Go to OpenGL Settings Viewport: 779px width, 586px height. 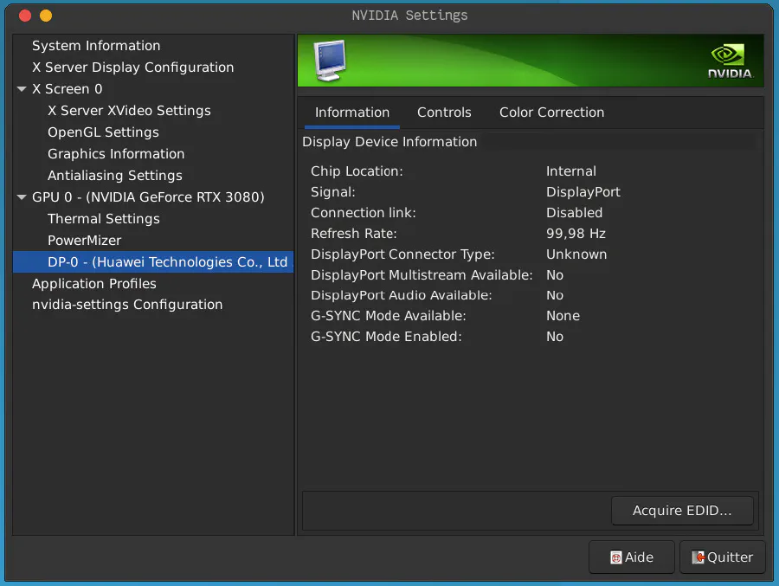pos(103,132)
